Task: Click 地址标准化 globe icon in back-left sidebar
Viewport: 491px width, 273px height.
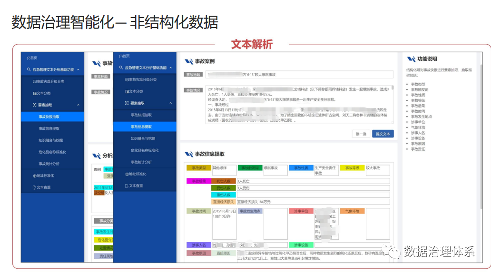Action: point(35,176)
